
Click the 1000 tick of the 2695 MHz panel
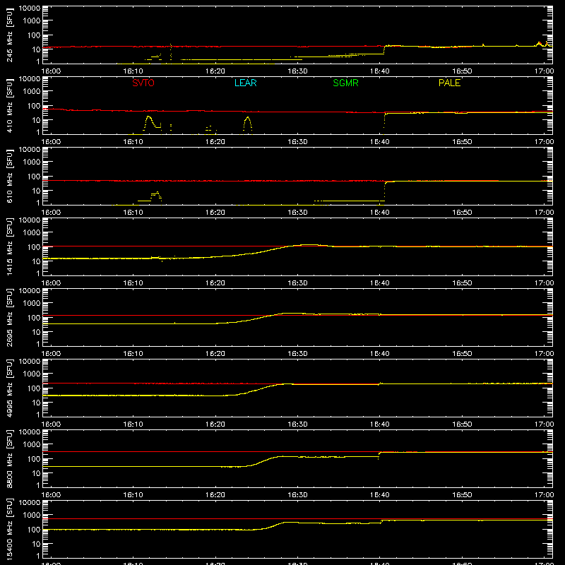click(x=32, y=304)
